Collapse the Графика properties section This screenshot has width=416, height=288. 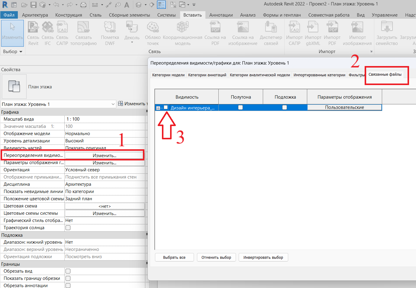click(x=147, y=112)
